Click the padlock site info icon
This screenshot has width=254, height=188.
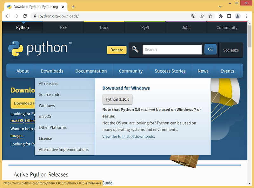35,16
